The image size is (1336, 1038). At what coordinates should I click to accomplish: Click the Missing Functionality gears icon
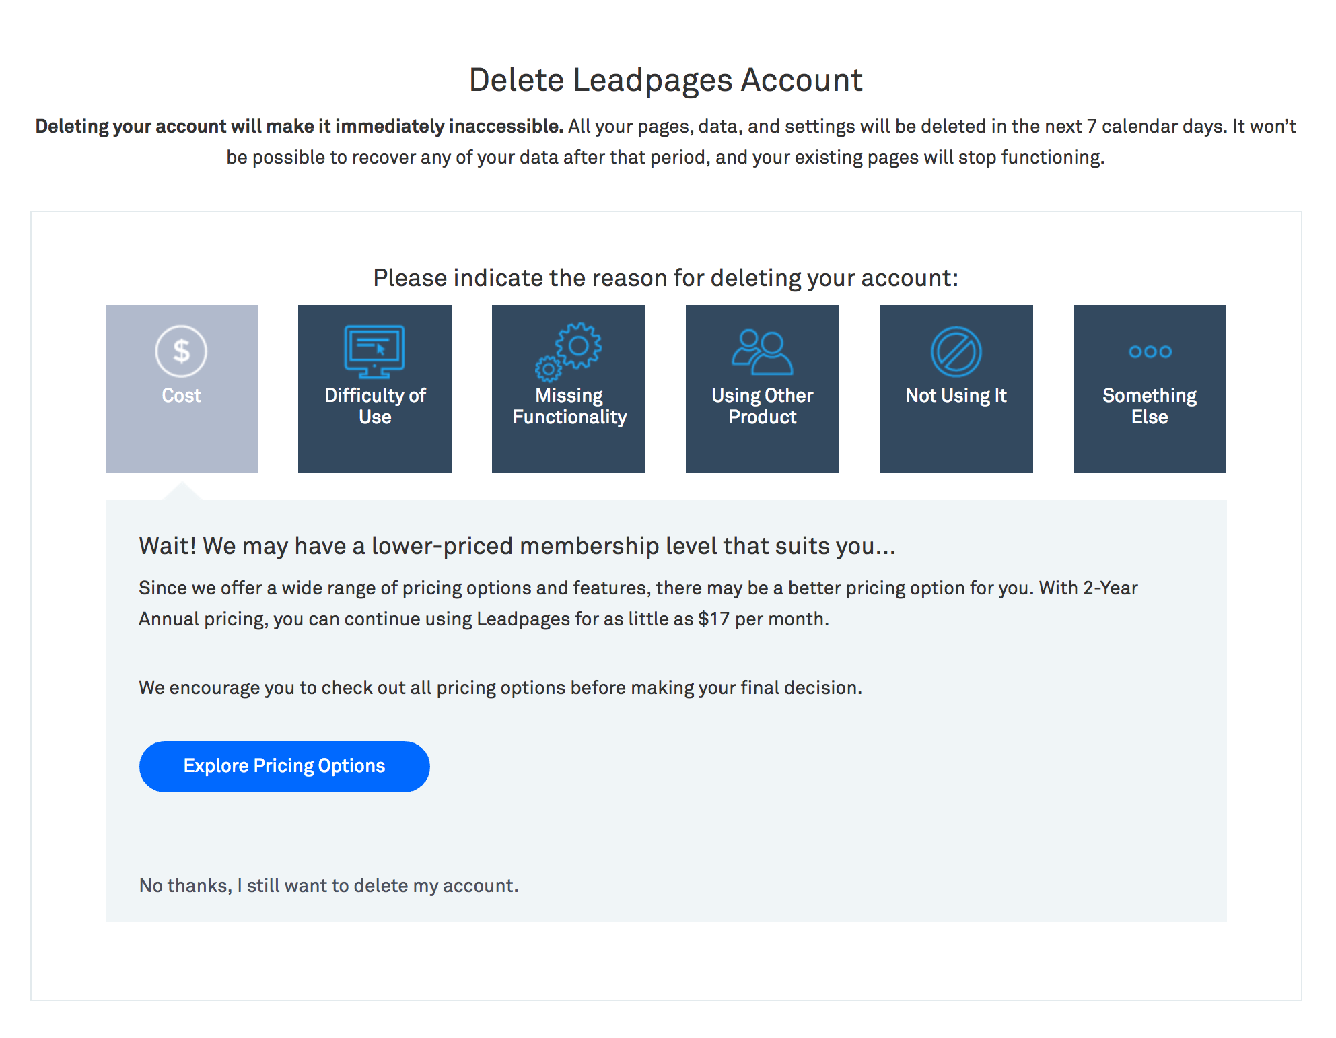point(569,352)
